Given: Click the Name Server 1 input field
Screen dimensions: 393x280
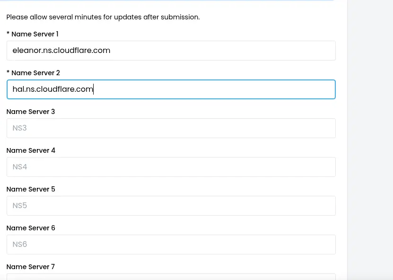Looking at the screenshot, I should (x=171, y=50).
